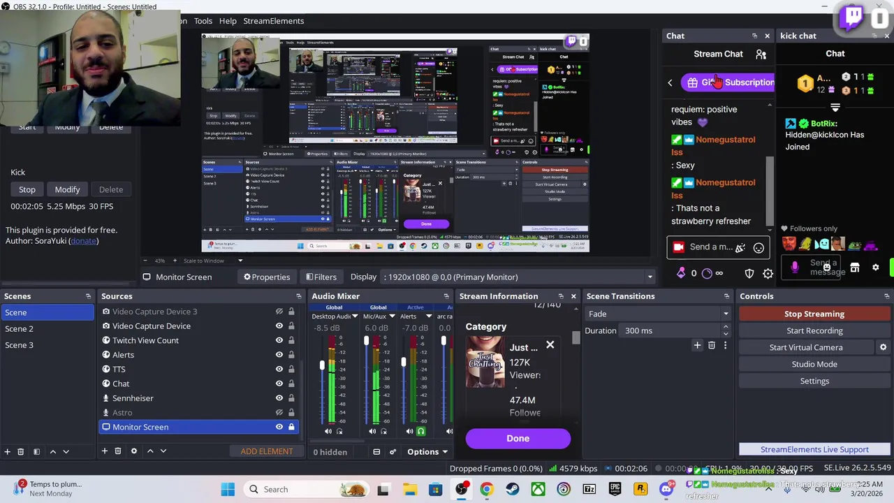Show the Astro source
The height and width of the screenshot is (503, 894).
[x=279, y=412]
